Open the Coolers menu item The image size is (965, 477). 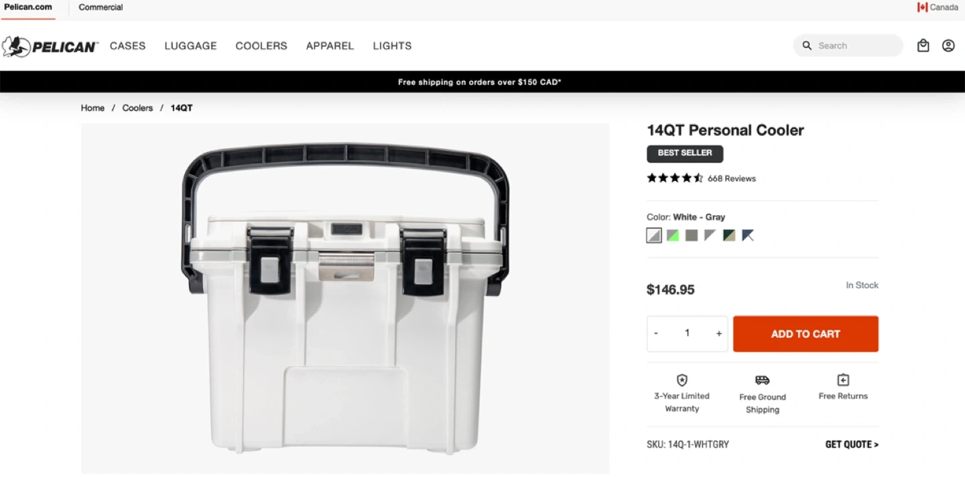tap(261, 46)
